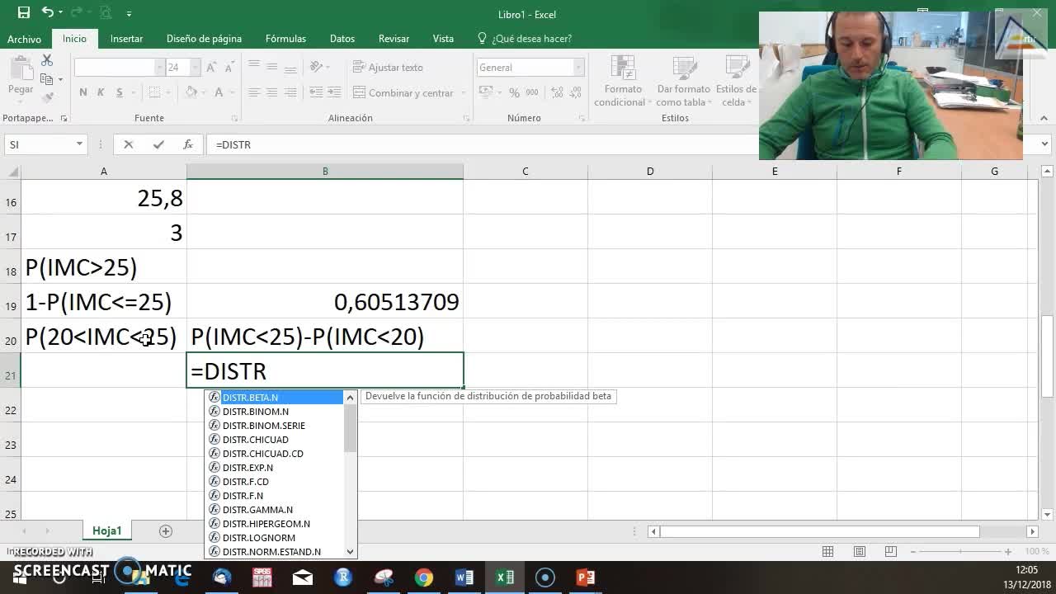
Task: Toggle underline (S) formatting
Action: click(119, 92)
